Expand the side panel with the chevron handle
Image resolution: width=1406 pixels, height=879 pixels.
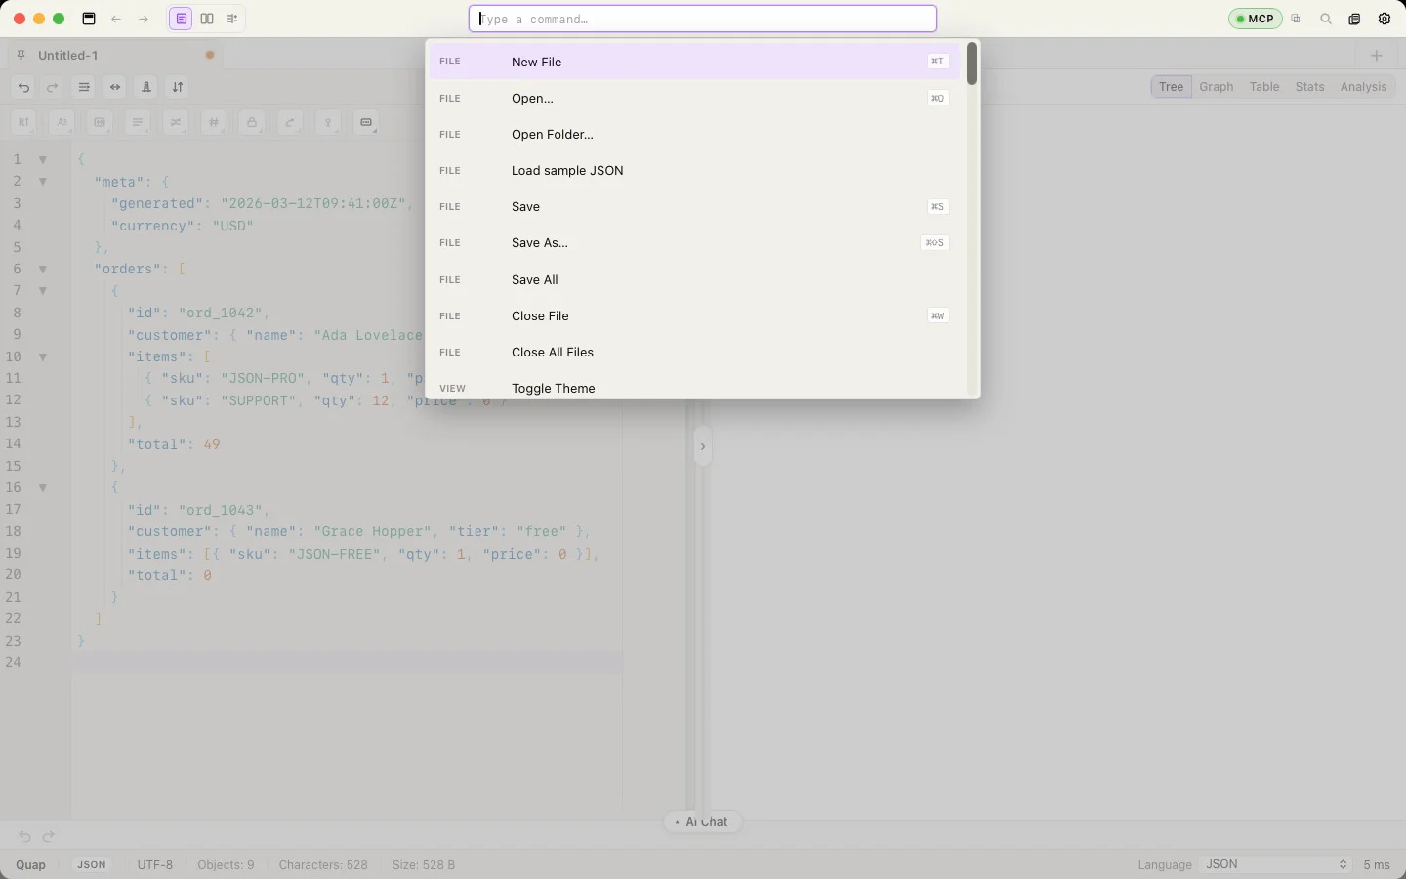[702, 447]
